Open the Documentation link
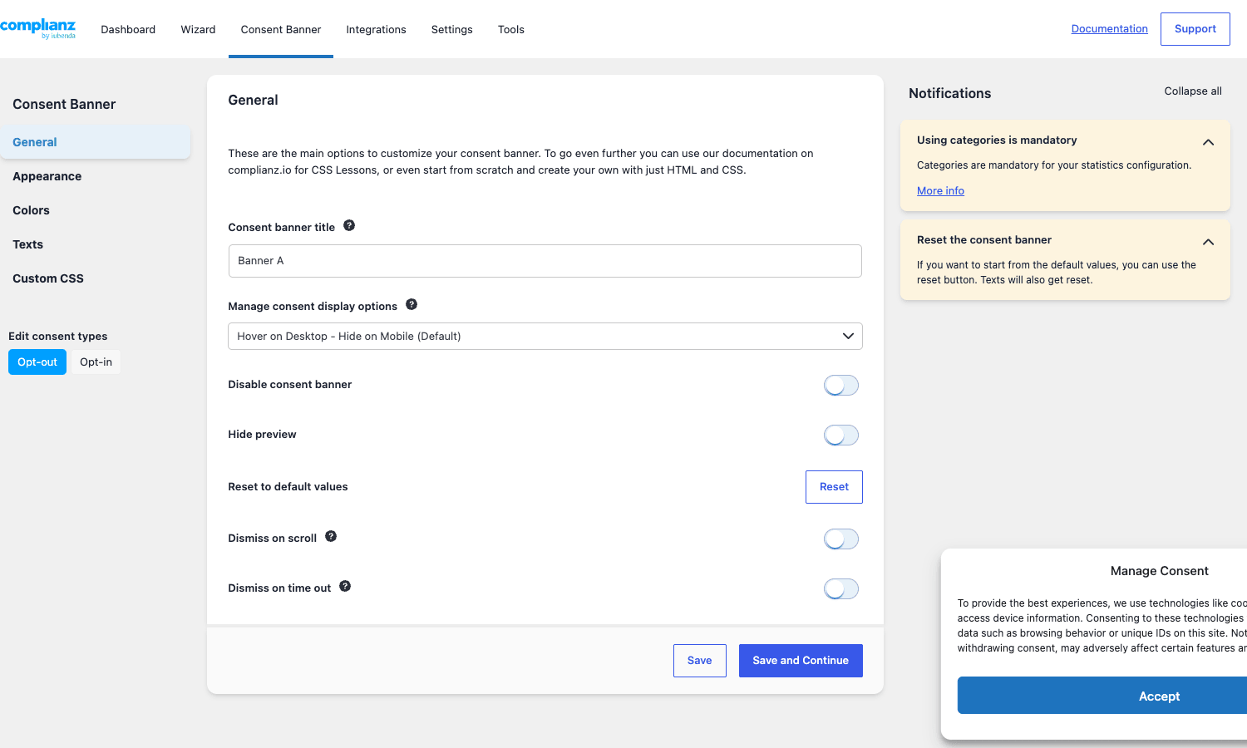Image resolution: width=1247 pixels, height=748 pixels. click(x=1109, y=28)
